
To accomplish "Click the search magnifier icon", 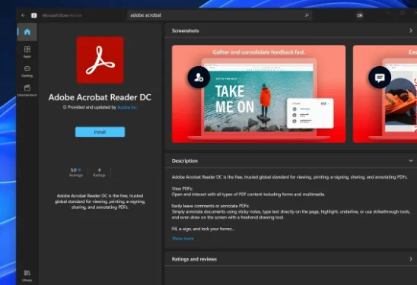I will pos(307,15).
